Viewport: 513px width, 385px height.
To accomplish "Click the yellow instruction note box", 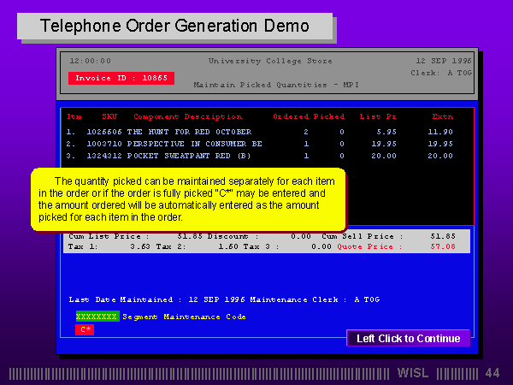I will 189,199.
